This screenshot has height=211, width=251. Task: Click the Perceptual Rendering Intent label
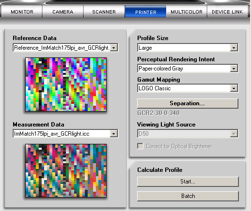(176, 59)
